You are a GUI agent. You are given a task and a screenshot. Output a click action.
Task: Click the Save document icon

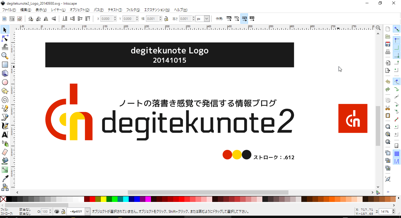(388, 44)
